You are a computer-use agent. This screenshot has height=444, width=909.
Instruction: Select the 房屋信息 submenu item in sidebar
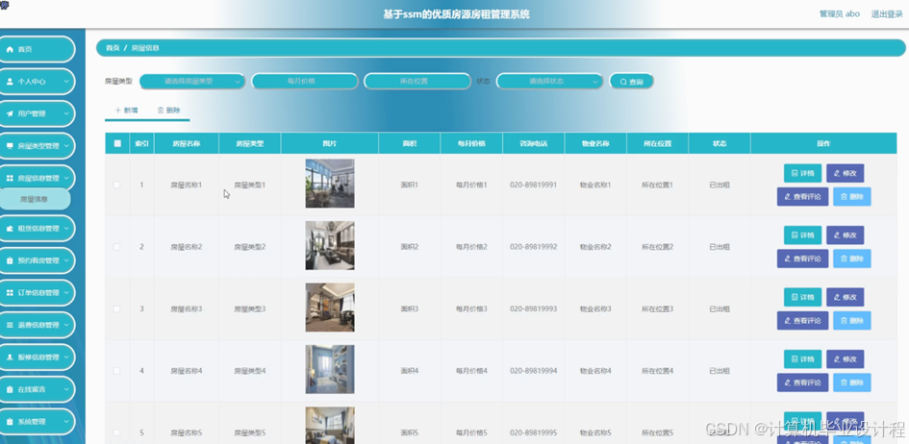(x=35, y=199)
